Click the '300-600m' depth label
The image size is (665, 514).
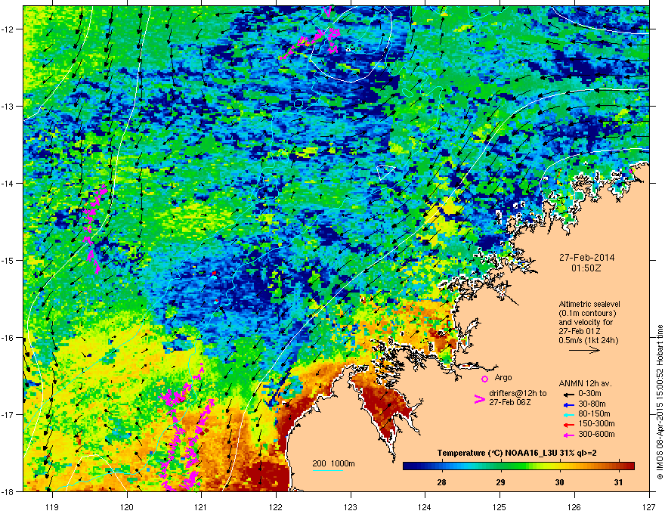[596, 434]
